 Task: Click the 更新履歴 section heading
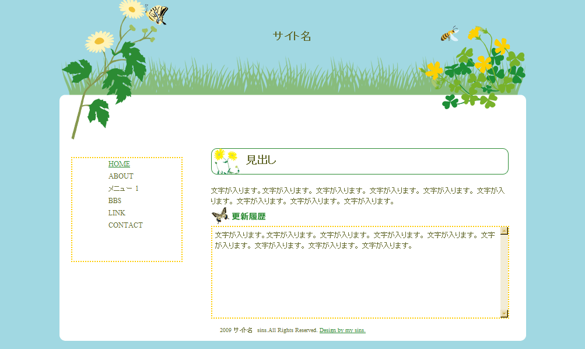click(x=248, y=217)
